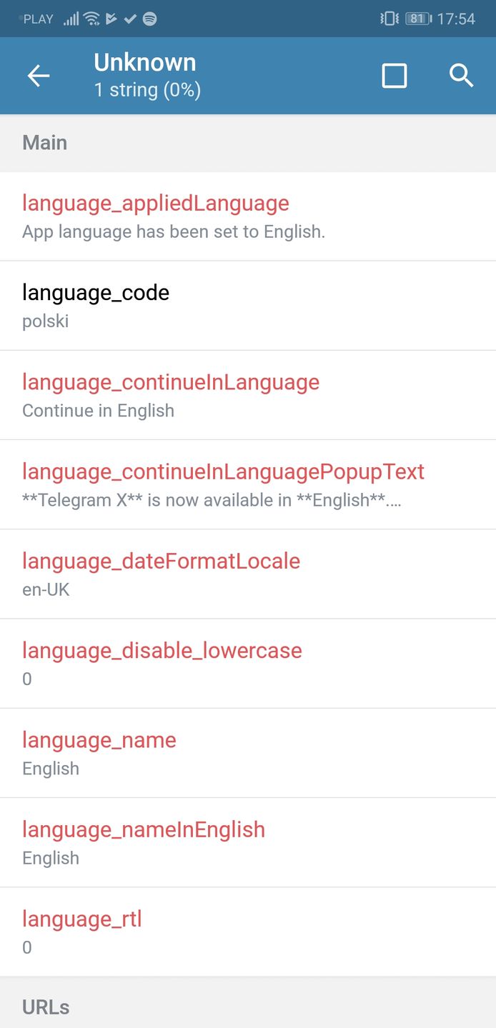Image resolution: width=496 pixels, height=1028 pixels.
Task: Tap the vibrate mode status icon
Action: (390, 19)
